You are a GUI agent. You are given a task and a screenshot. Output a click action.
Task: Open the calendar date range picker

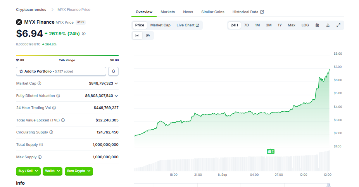317,25
